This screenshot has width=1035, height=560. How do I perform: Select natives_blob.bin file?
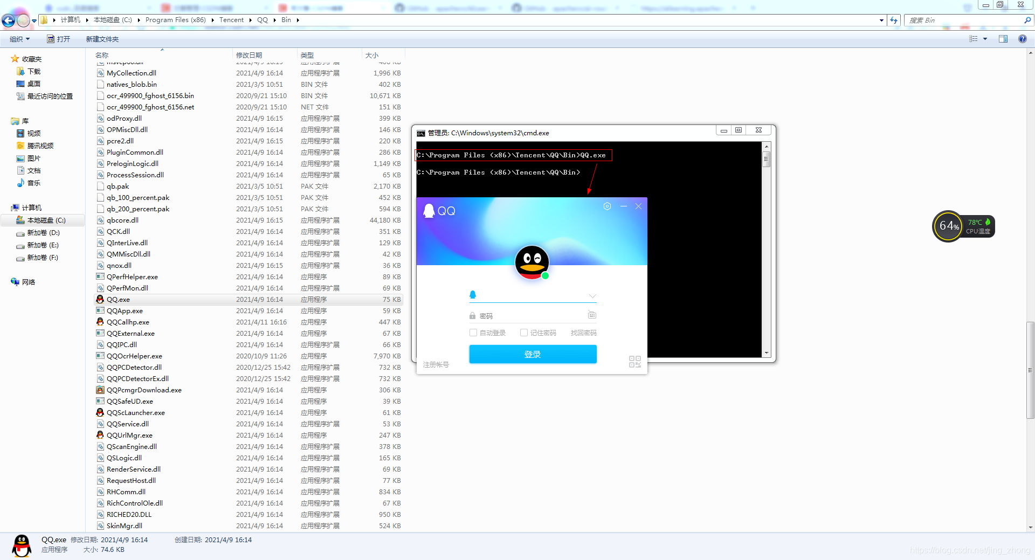(x=248, y=84)
